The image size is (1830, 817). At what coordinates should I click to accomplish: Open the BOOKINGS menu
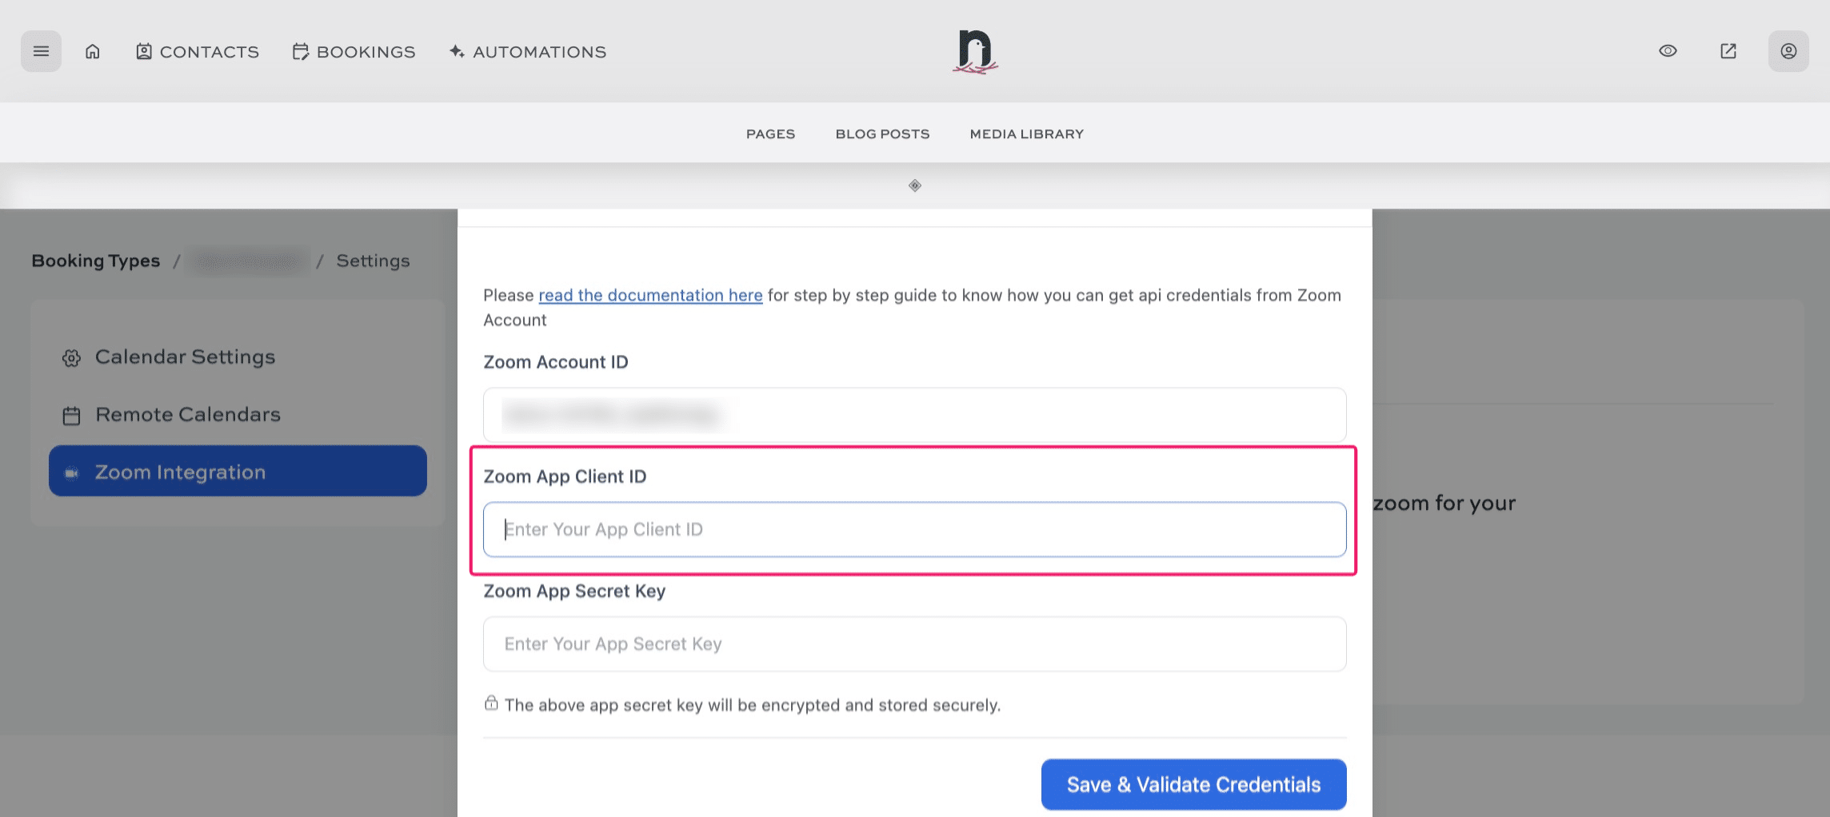[x=354, y=51]
